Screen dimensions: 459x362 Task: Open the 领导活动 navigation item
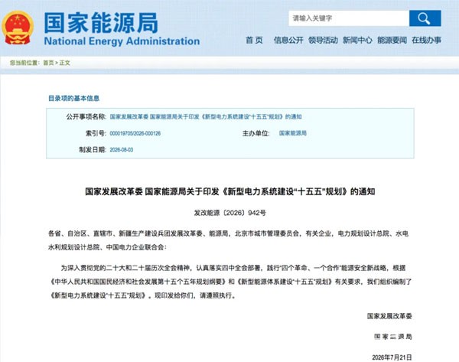323,40
